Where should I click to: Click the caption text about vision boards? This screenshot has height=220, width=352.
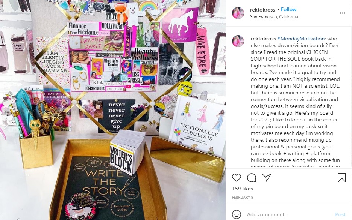click(x=296, y=102)
